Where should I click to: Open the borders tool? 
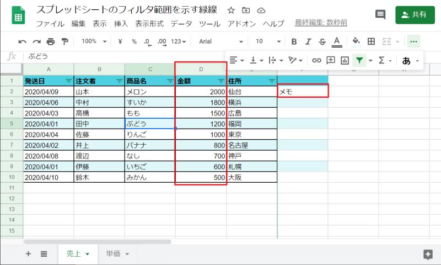click(371, 41)
